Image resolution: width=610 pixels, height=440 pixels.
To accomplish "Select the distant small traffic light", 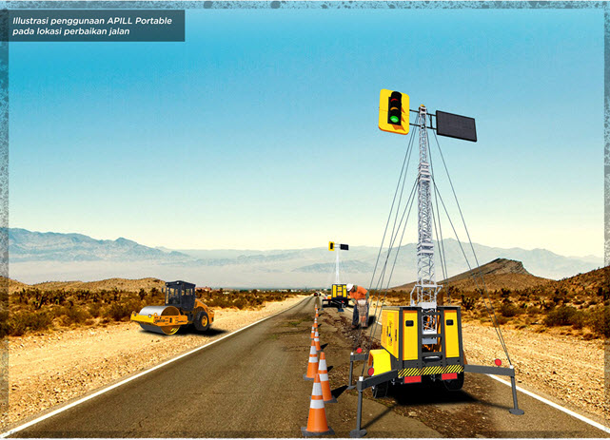I will click(333, 246).
